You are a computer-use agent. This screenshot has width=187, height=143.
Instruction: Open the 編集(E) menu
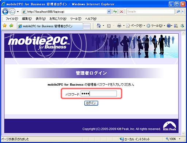pyautogui.click(x=27, y=19)
